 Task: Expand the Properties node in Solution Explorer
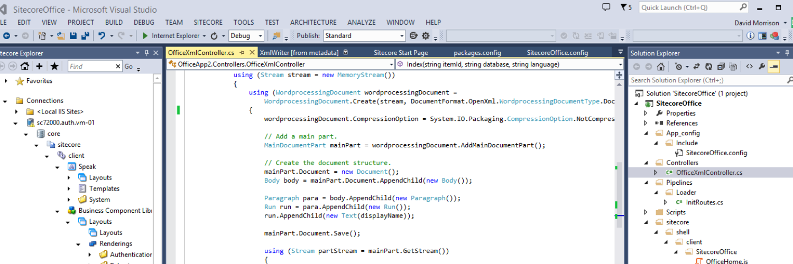pos(646,113)
